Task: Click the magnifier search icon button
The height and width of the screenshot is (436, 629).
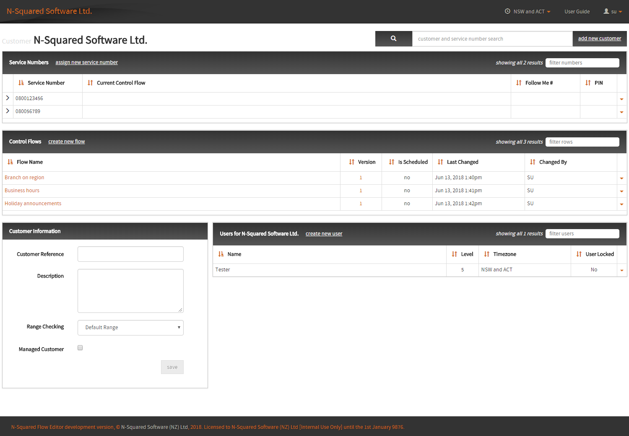Action: coord(393,39)
